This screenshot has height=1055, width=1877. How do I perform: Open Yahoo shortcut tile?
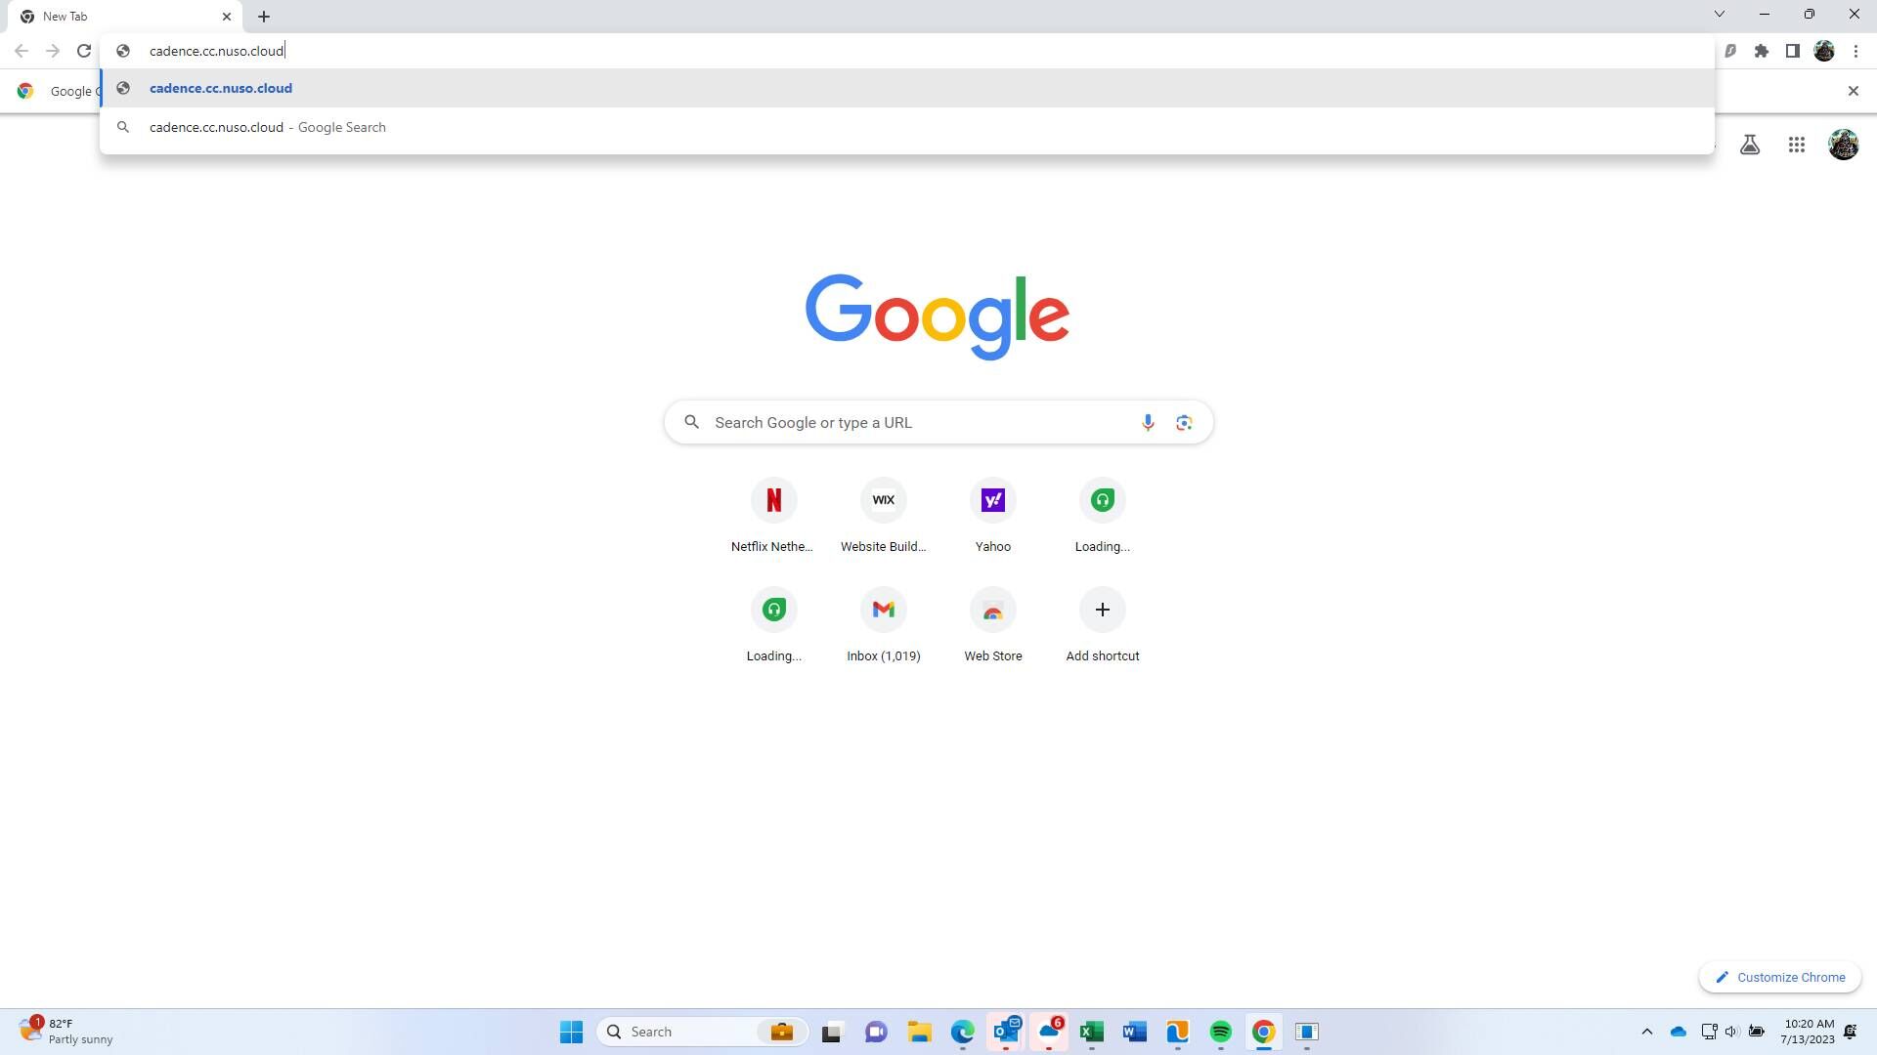click(993, 518)
